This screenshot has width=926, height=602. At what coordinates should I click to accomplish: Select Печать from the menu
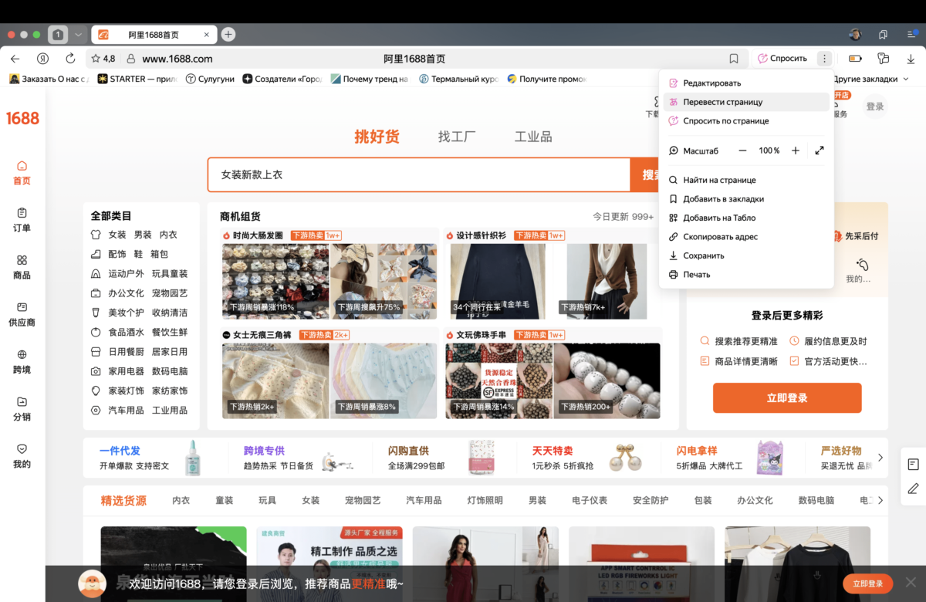point(746,275)
